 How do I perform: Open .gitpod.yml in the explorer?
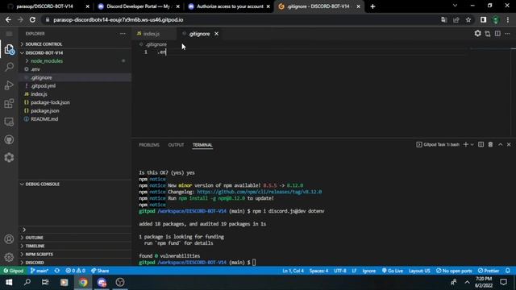tap(43, 86)
